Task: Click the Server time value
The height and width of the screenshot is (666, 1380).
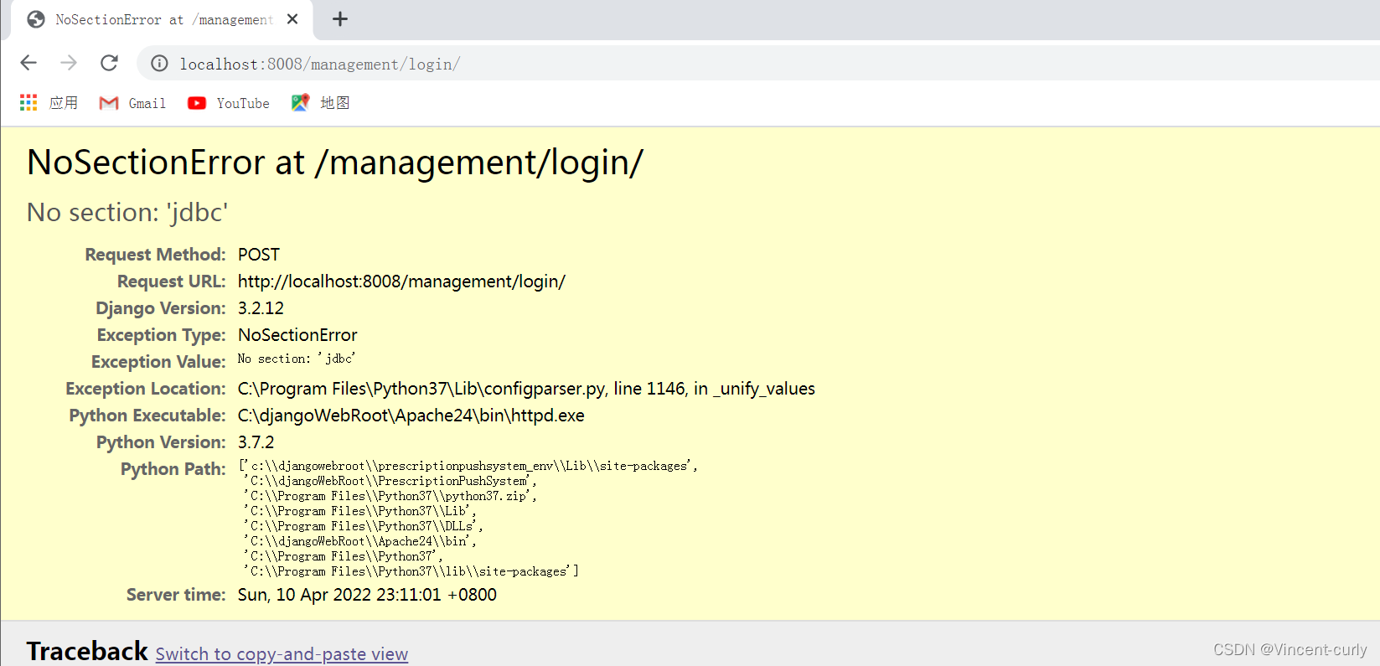Action: tap(367, 595)
